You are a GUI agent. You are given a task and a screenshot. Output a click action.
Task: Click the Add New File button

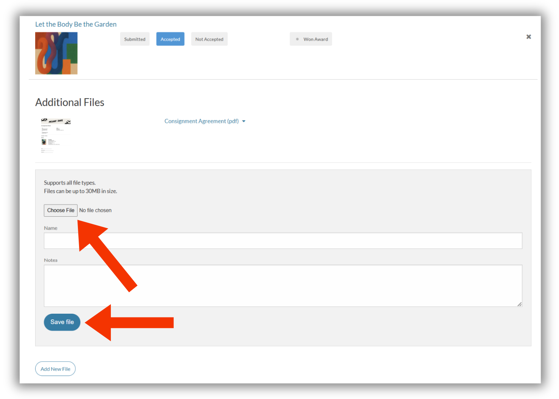click(x=55, y=369)
